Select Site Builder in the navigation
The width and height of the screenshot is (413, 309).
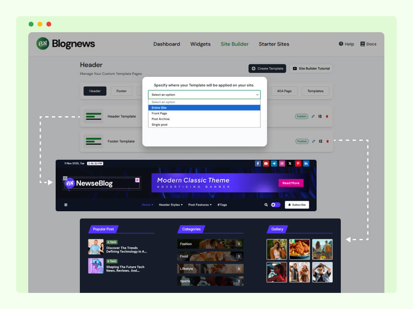(234, 44)
